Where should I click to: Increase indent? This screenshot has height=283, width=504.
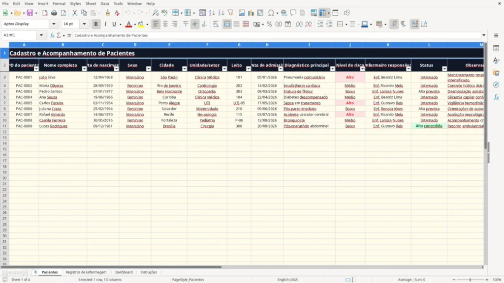pyautogui.click(x=320, y=24)
